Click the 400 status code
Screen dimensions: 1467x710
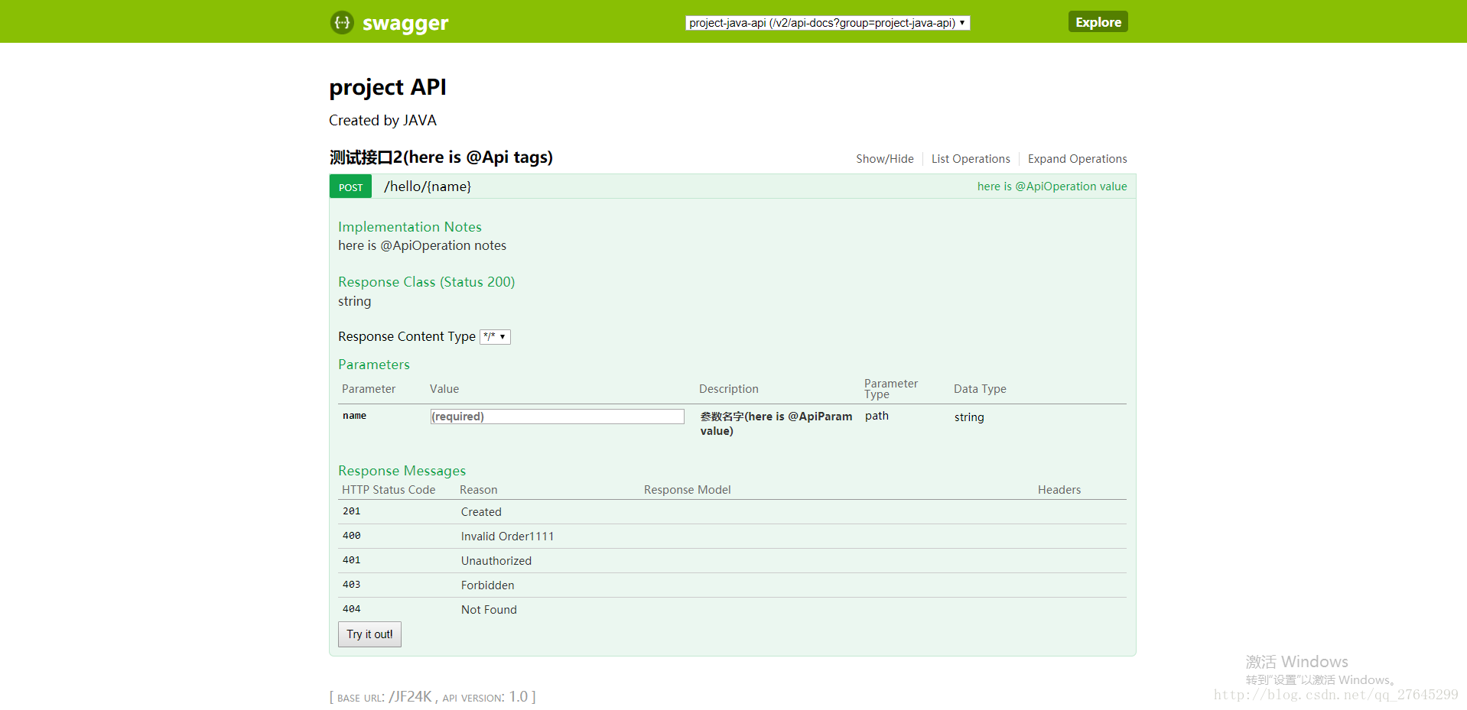pos(351,536)
